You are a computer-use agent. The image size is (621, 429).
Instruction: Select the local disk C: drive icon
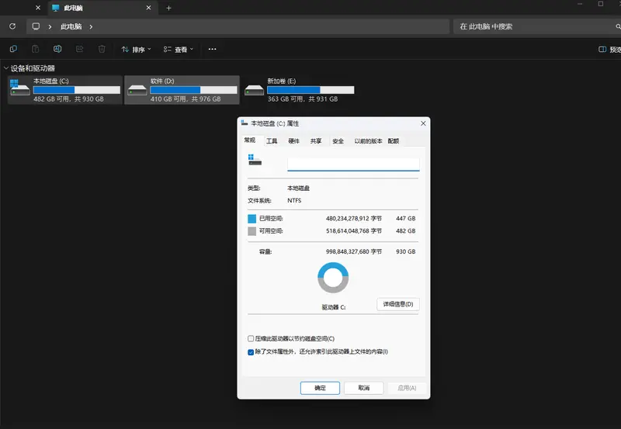20,88
